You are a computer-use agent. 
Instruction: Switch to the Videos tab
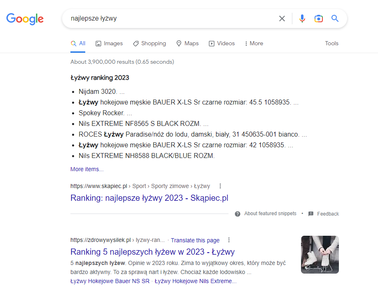click(x=222, y=43)
